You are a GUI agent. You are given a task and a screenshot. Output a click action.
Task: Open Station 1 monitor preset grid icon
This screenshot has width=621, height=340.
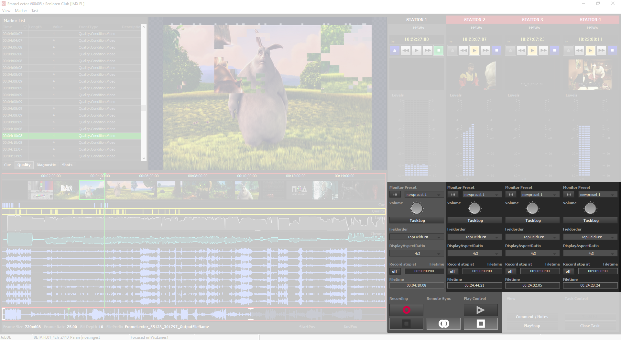click(395, 195)
